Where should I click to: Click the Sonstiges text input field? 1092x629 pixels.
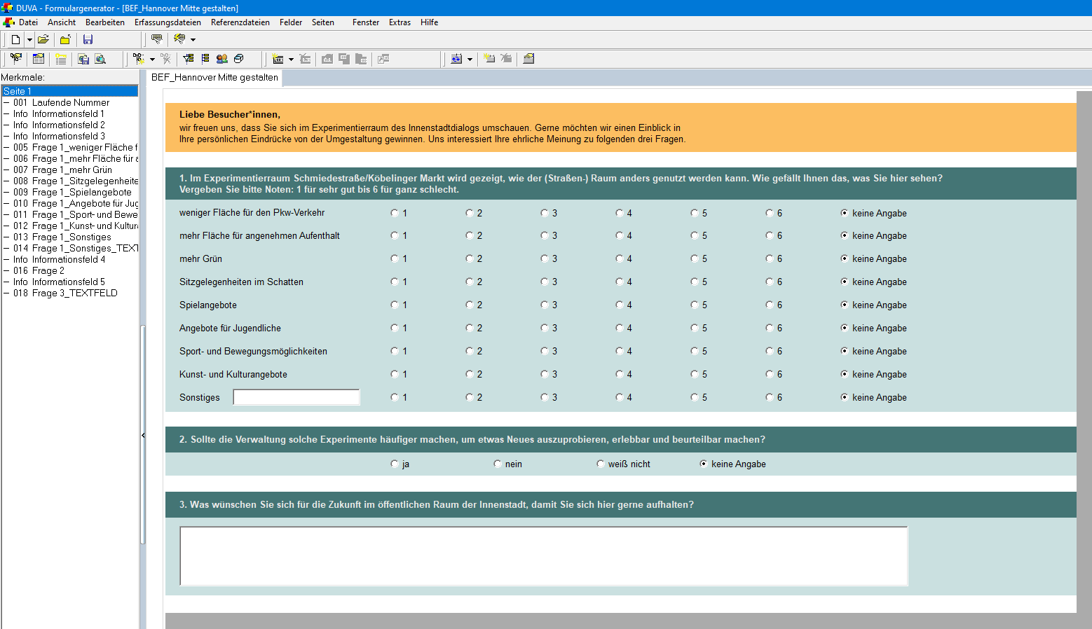click(x=296, y=397)
